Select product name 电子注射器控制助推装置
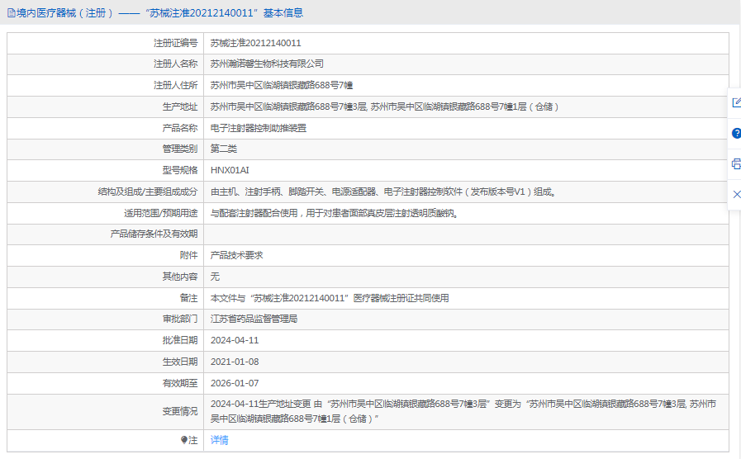Image resolution: width=741 pixels, height=459 pixels. 259,128
